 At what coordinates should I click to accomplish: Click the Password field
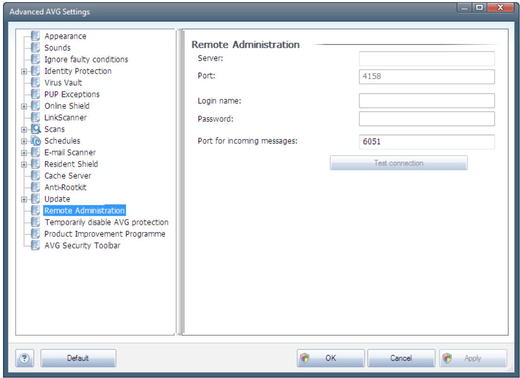[427, 118]
